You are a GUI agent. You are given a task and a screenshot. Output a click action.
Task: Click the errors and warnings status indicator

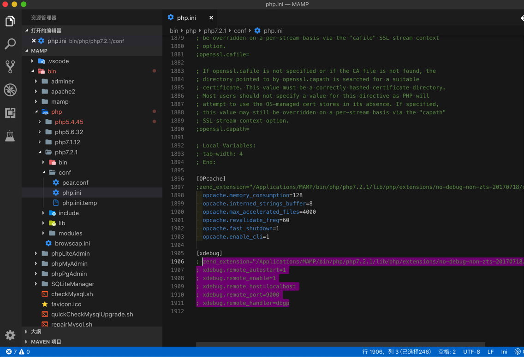coord(18,352)
